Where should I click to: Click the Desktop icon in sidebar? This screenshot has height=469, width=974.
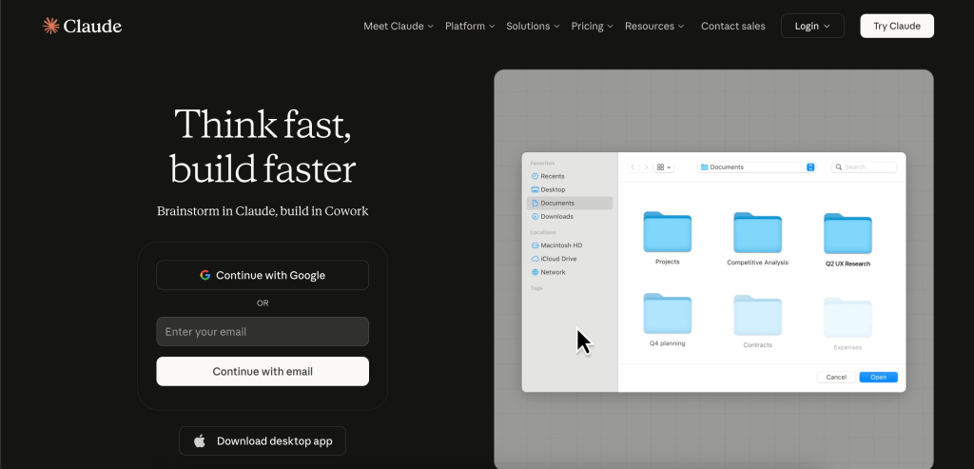pyautogui.click(x=535, y=189)
